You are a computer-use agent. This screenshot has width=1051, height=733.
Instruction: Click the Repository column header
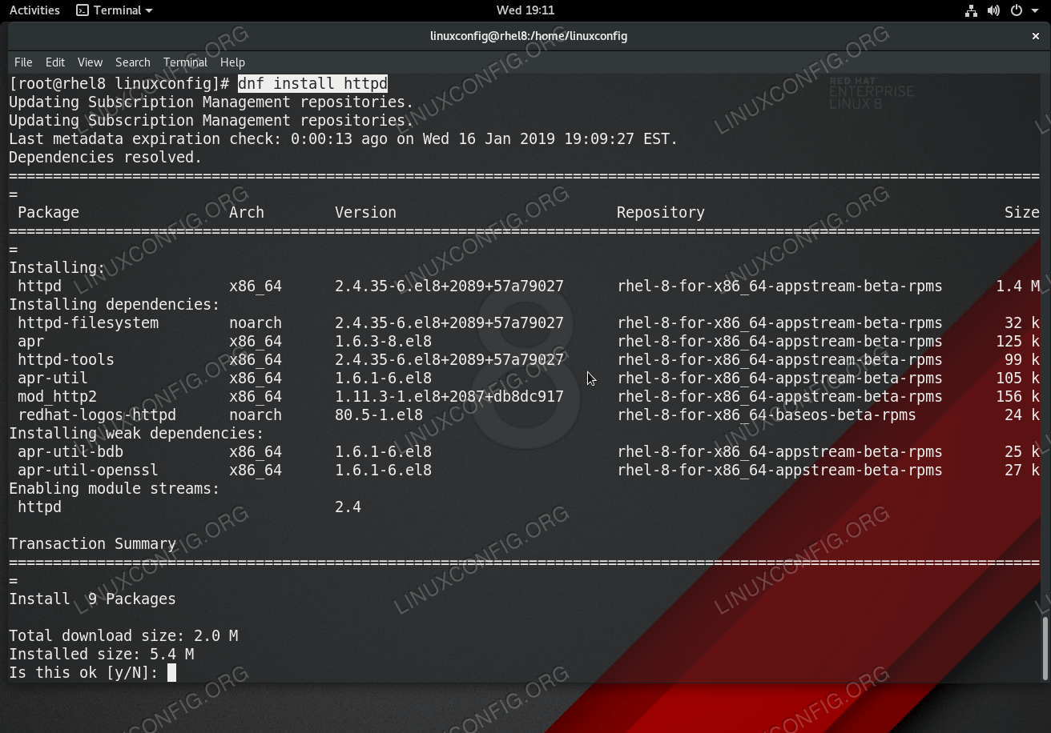pos(661,213)
